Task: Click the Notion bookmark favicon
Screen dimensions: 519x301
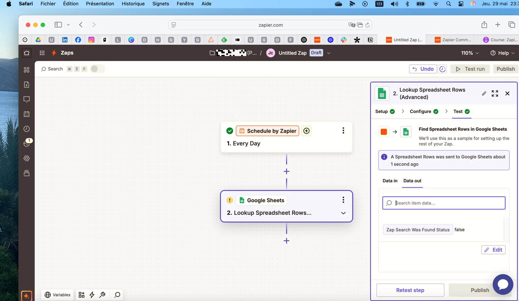Action: [x=370, y=40]
